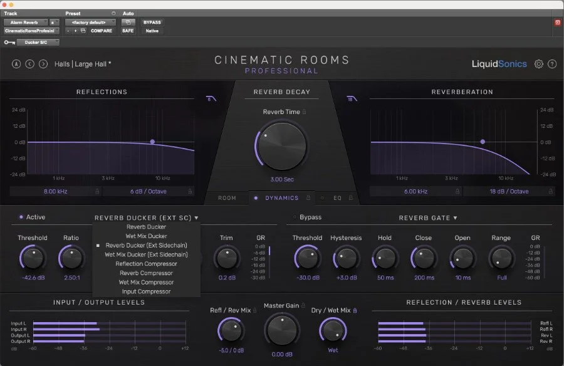Click the red target button in header
This screenshot has width=564, height=366.
(x=558, y=23)
